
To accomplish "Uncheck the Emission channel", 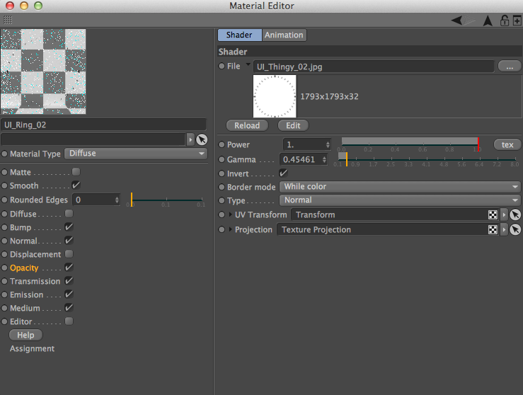I will (69, 294).
